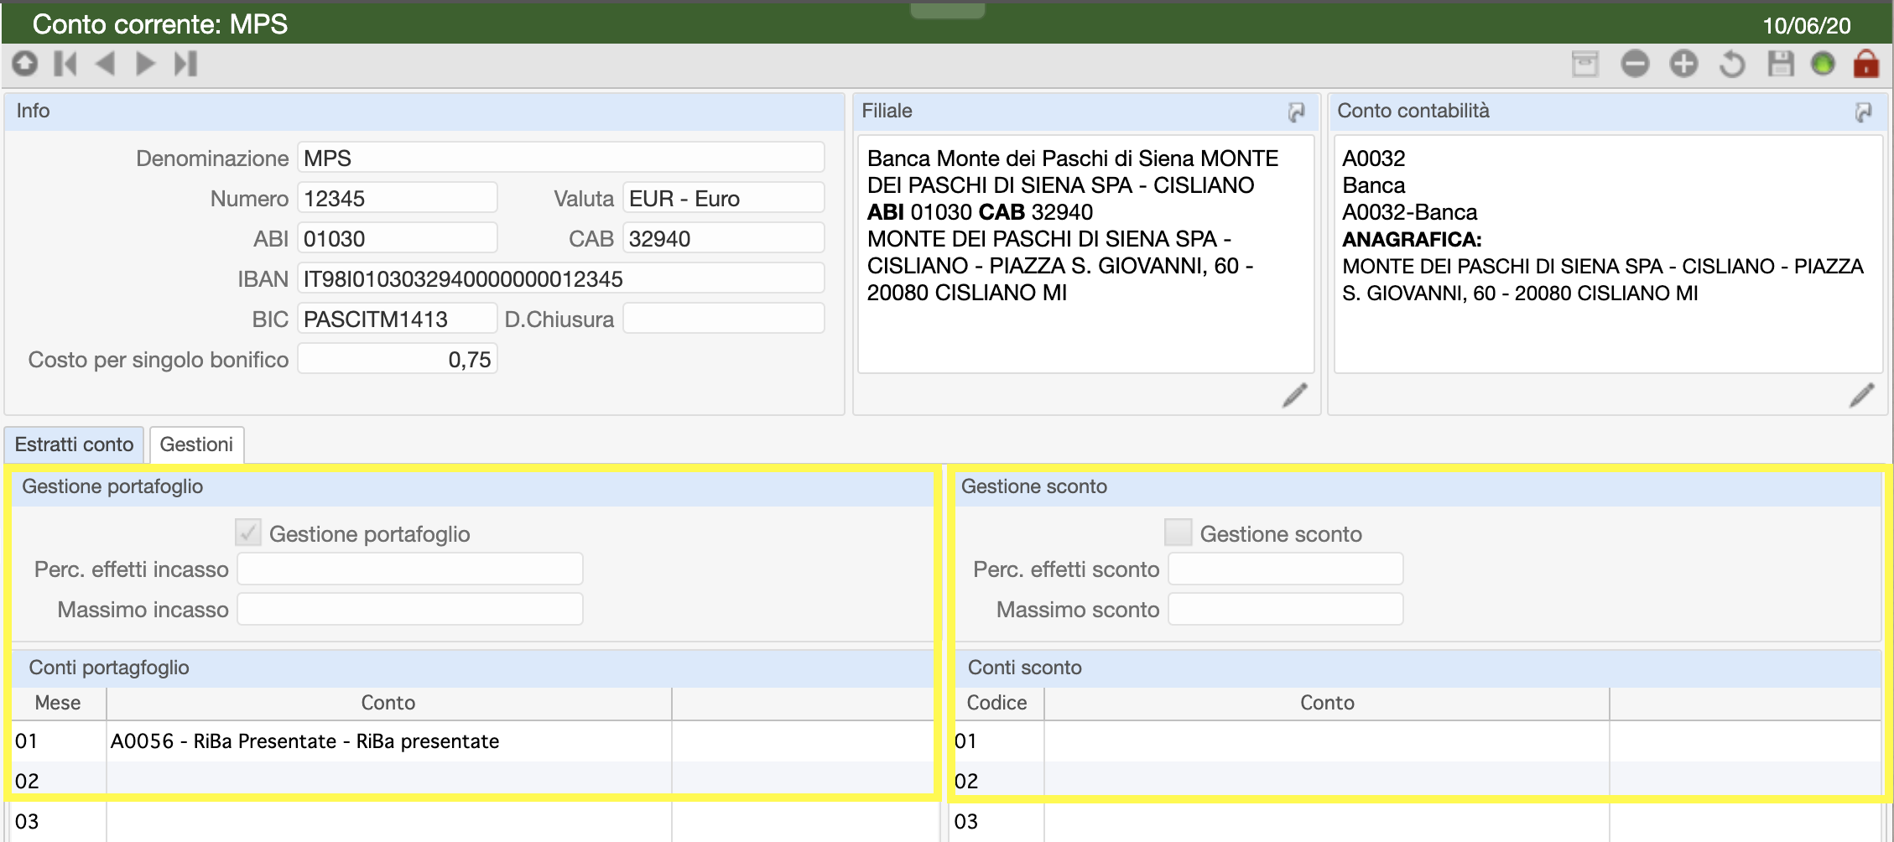Click the ABI field 01030

398,238
